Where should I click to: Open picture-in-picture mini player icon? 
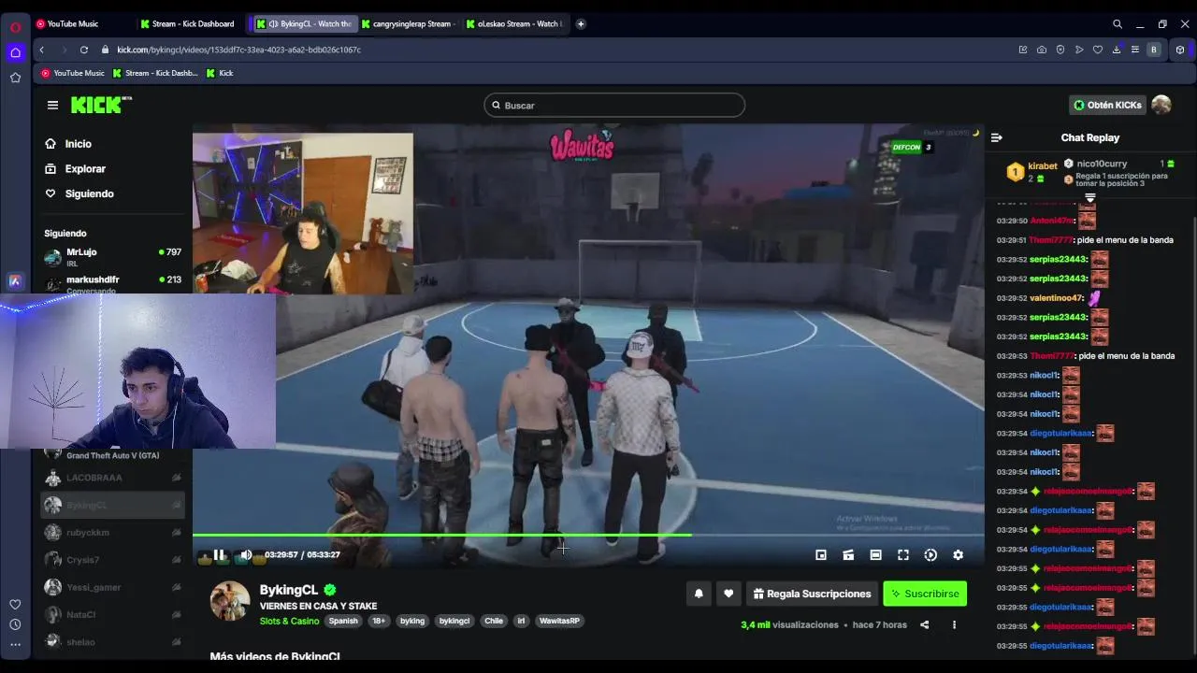click(x=821, y=555)
